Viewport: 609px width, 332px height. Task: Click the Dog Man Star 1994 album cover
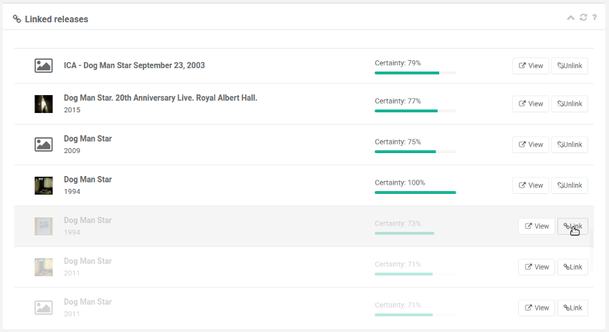coord(44,185)
